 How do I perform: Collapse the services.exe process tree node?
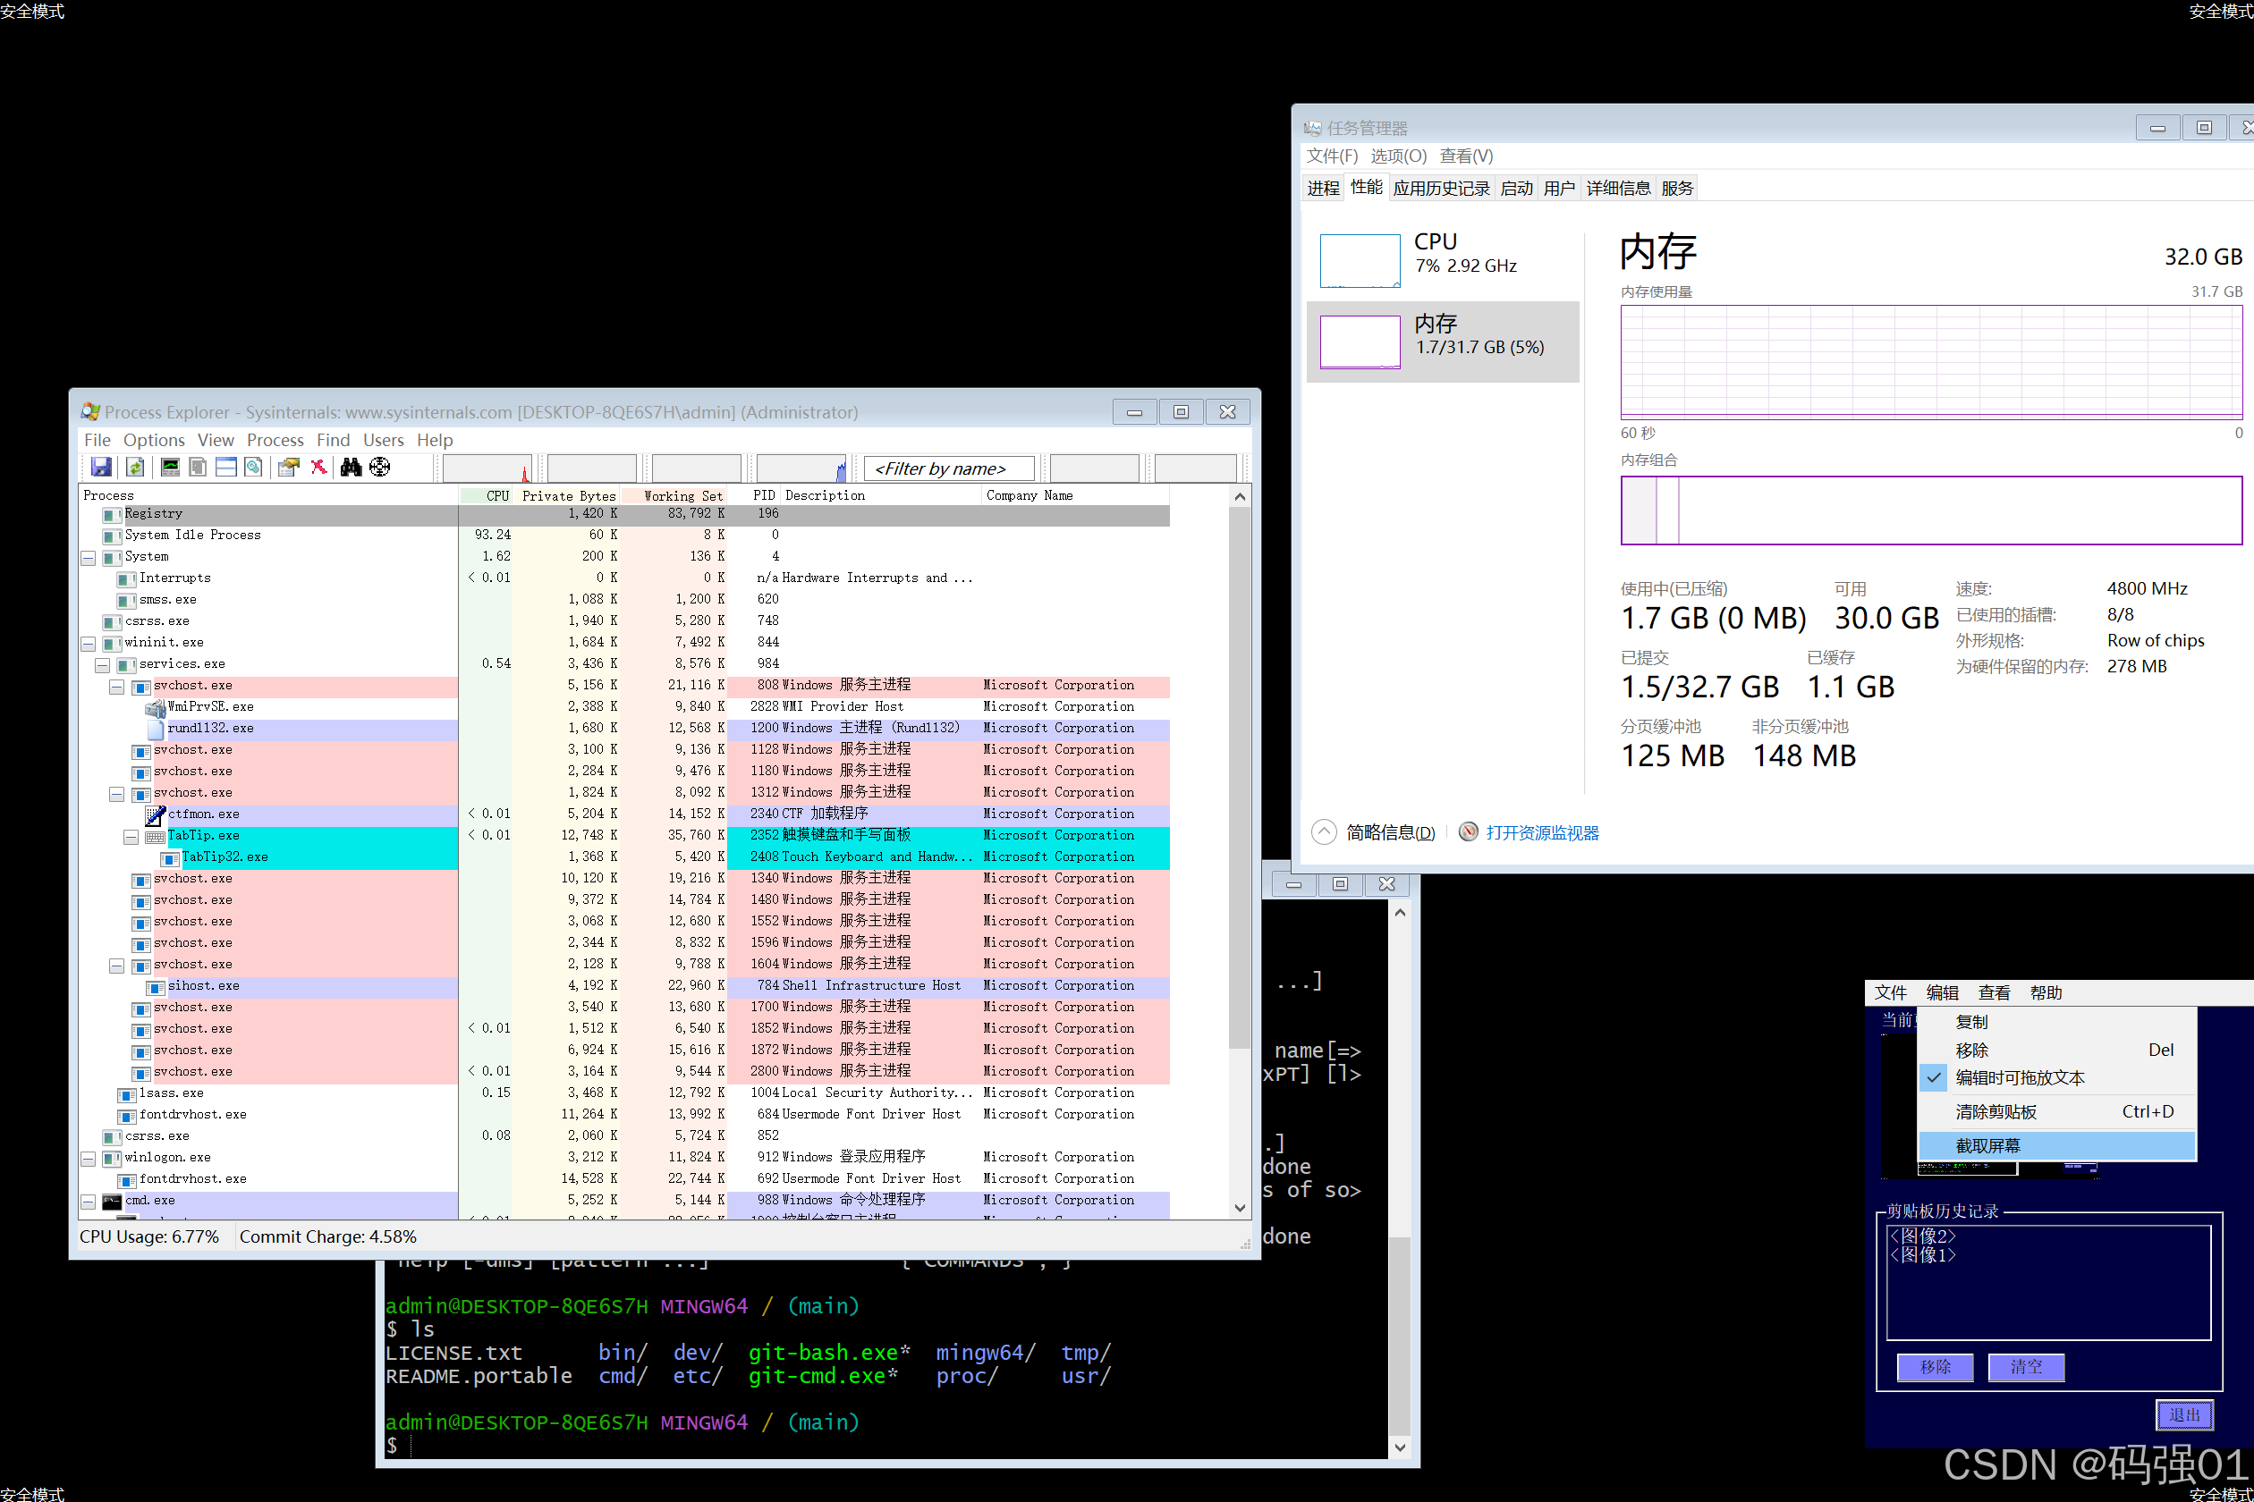click(102, 663)
